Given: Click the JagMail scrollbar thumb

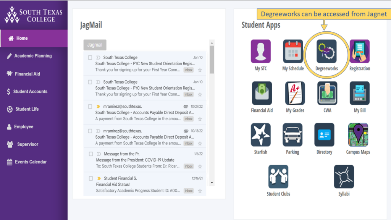Looking at the screenshot, I should click(212, 60).
